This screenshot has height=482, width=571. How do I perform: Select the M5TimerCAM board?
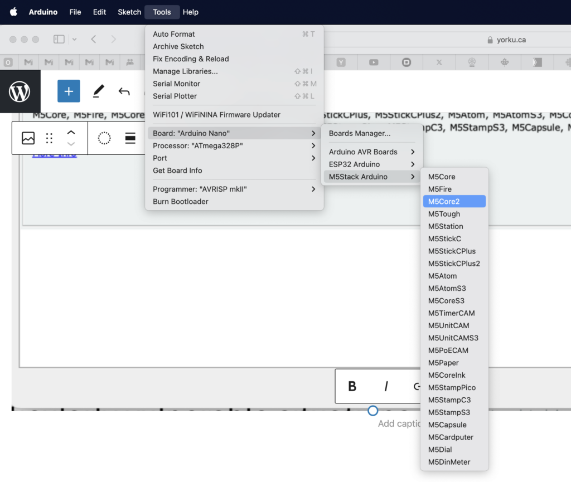[454, 313]
